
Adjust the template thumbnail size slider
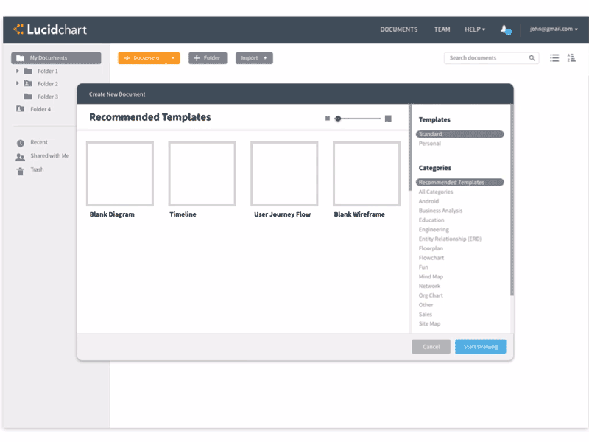pos(338,117)
